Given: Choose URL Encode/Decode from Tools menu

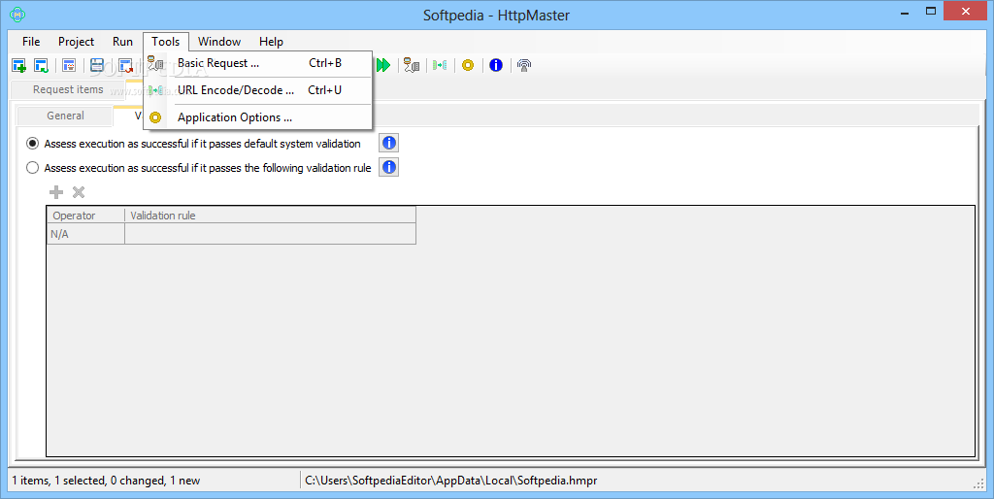Looking at the screenshot, I should coord(258,90).
